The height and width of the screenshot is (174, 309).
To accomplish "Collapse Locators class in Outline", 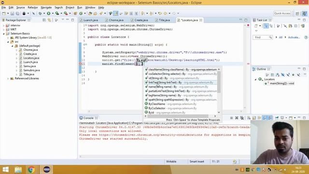I will [255, 79].
